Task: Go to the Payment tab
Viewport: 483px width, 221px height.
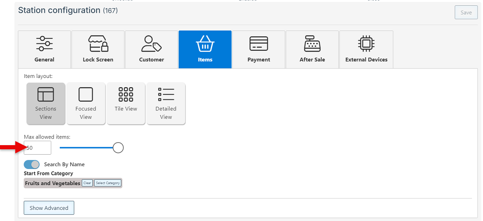Action: pyautogui.click(x=258, y=49)
